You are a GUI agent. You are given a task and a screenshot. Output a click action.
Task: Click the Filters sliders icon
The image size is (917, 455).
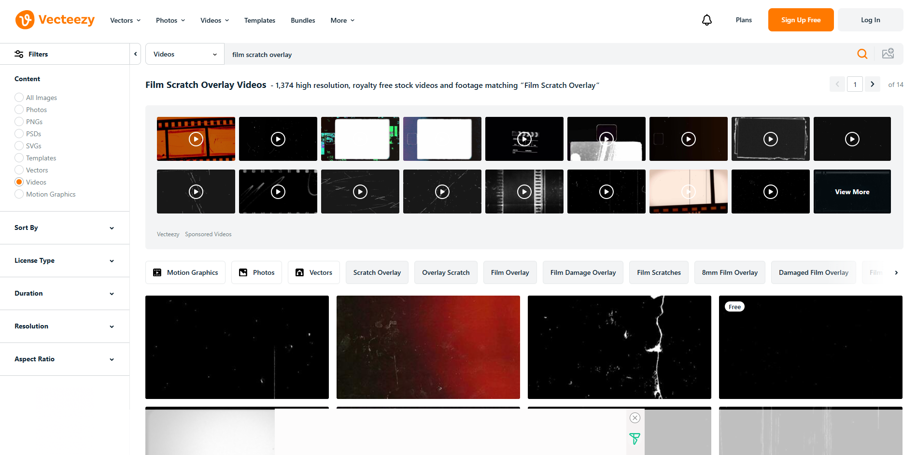click(19, 54)
